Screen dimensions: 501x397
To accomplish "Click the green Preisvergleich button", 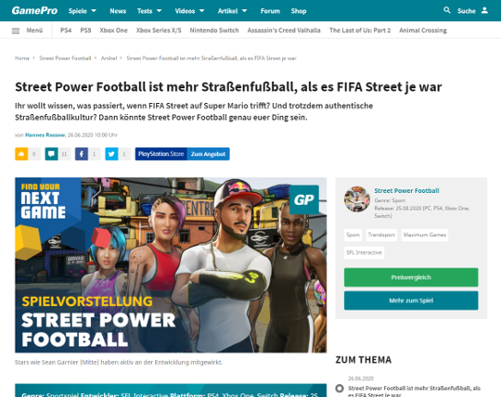I will pos(411,277).
